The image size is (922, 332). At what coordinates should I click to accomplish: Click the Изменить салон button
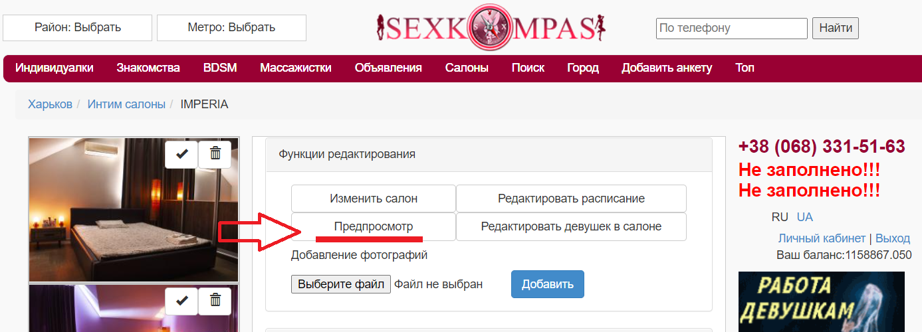pyautogui.click(x=373, y=199)
